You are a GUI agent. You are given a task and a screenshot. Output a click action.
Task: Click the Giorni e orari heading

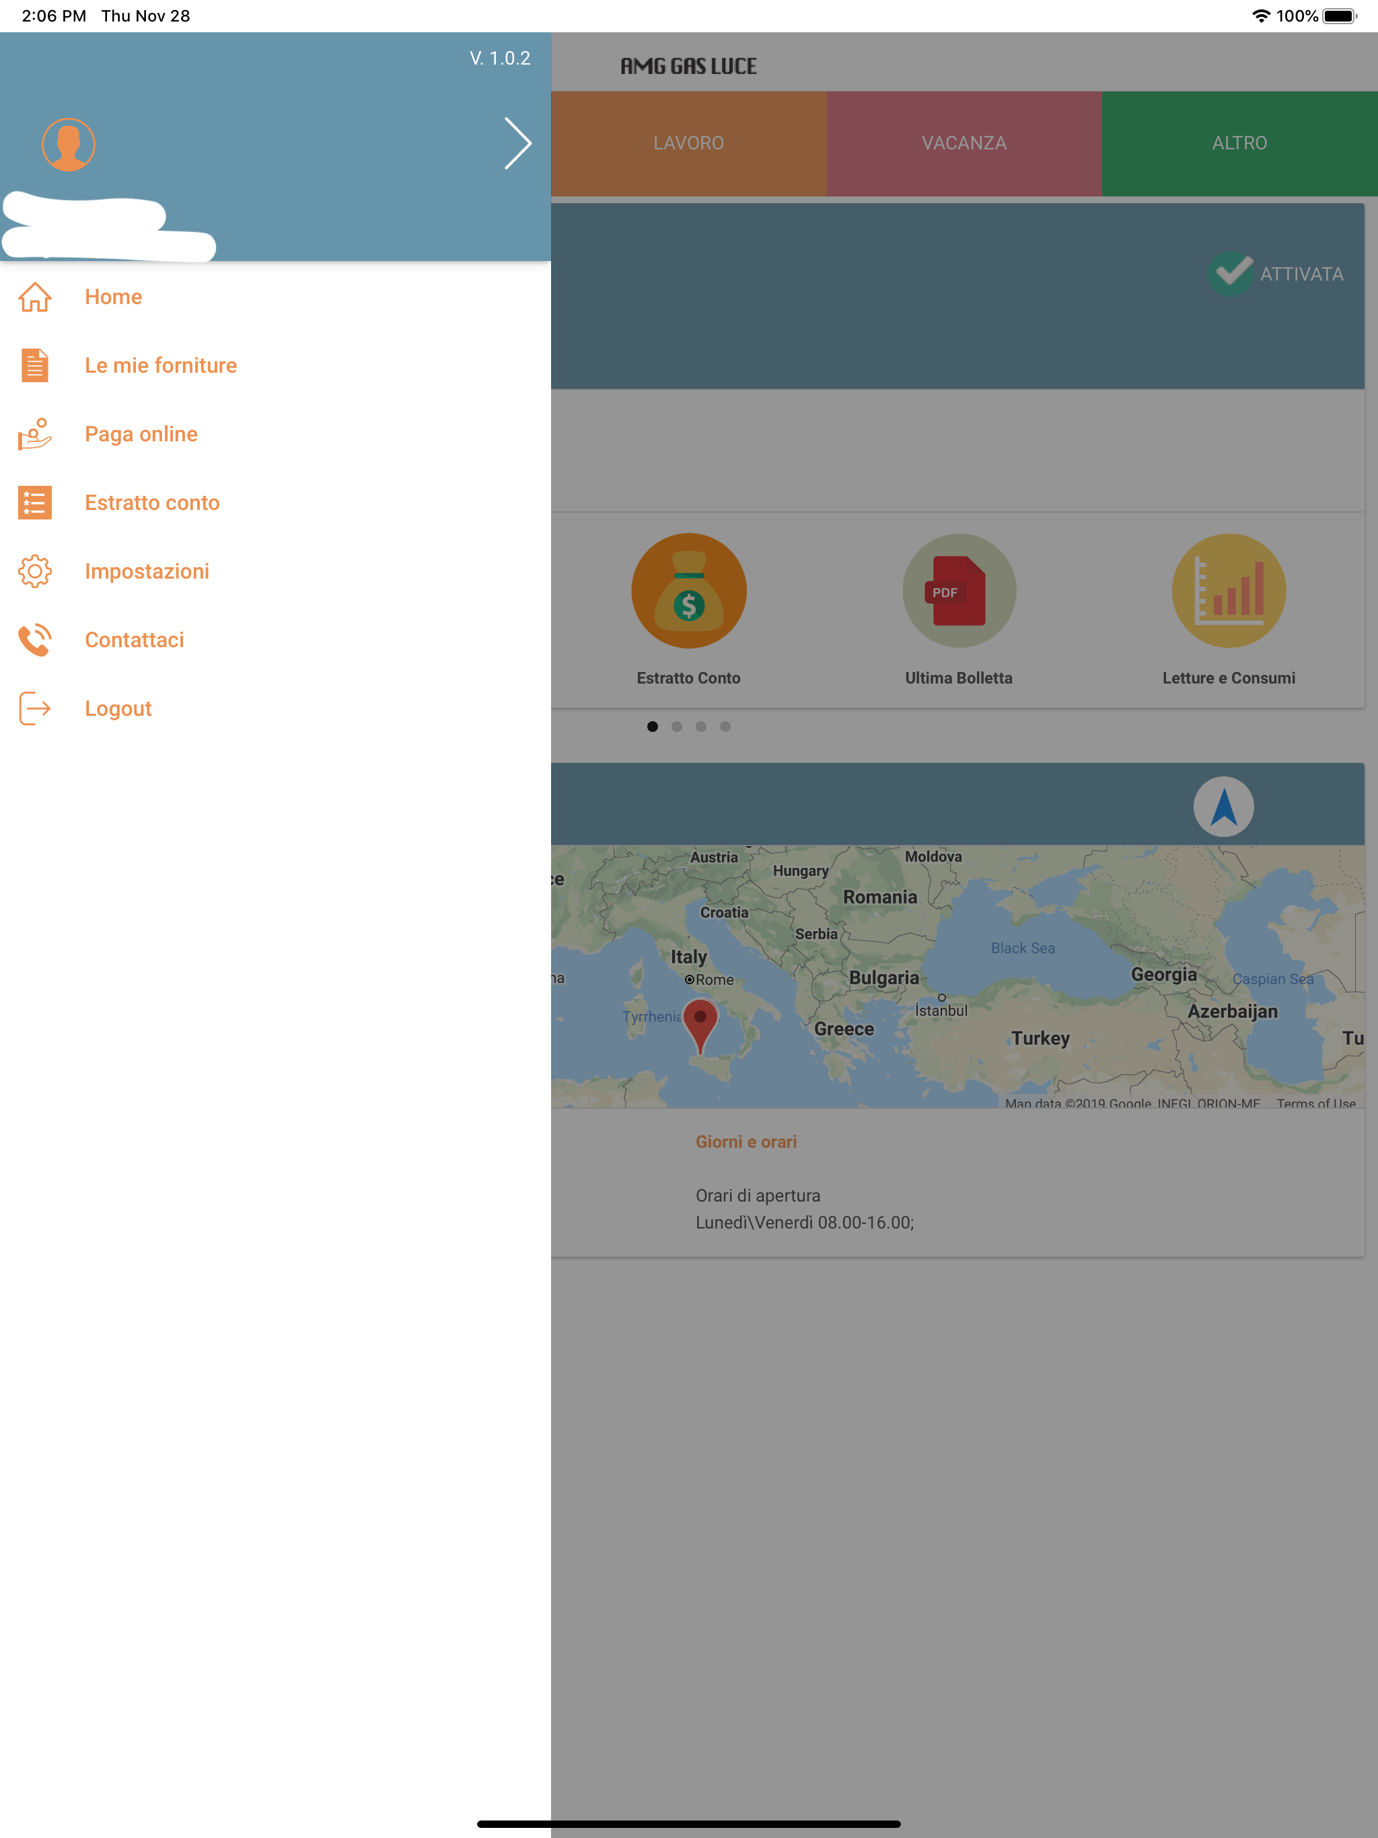[746, 1142]
